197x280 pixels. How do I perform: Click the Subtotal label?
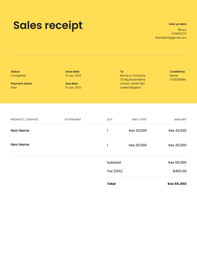[x=114, y=163]
